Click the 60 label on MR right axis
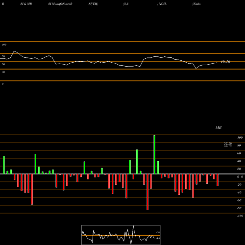 tap(239, 153)
